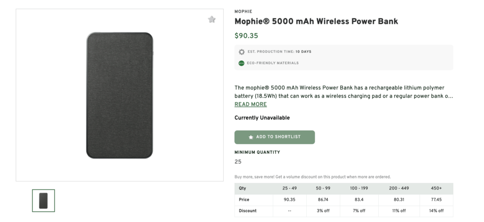484x222 pixels.
Task: Click the 100 - 199 quantity tier header
Action: 360,188
